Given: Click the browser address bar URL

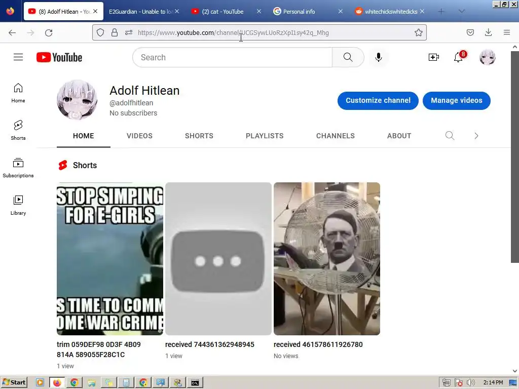Looking at the screenshot, I should pos(233,32).
